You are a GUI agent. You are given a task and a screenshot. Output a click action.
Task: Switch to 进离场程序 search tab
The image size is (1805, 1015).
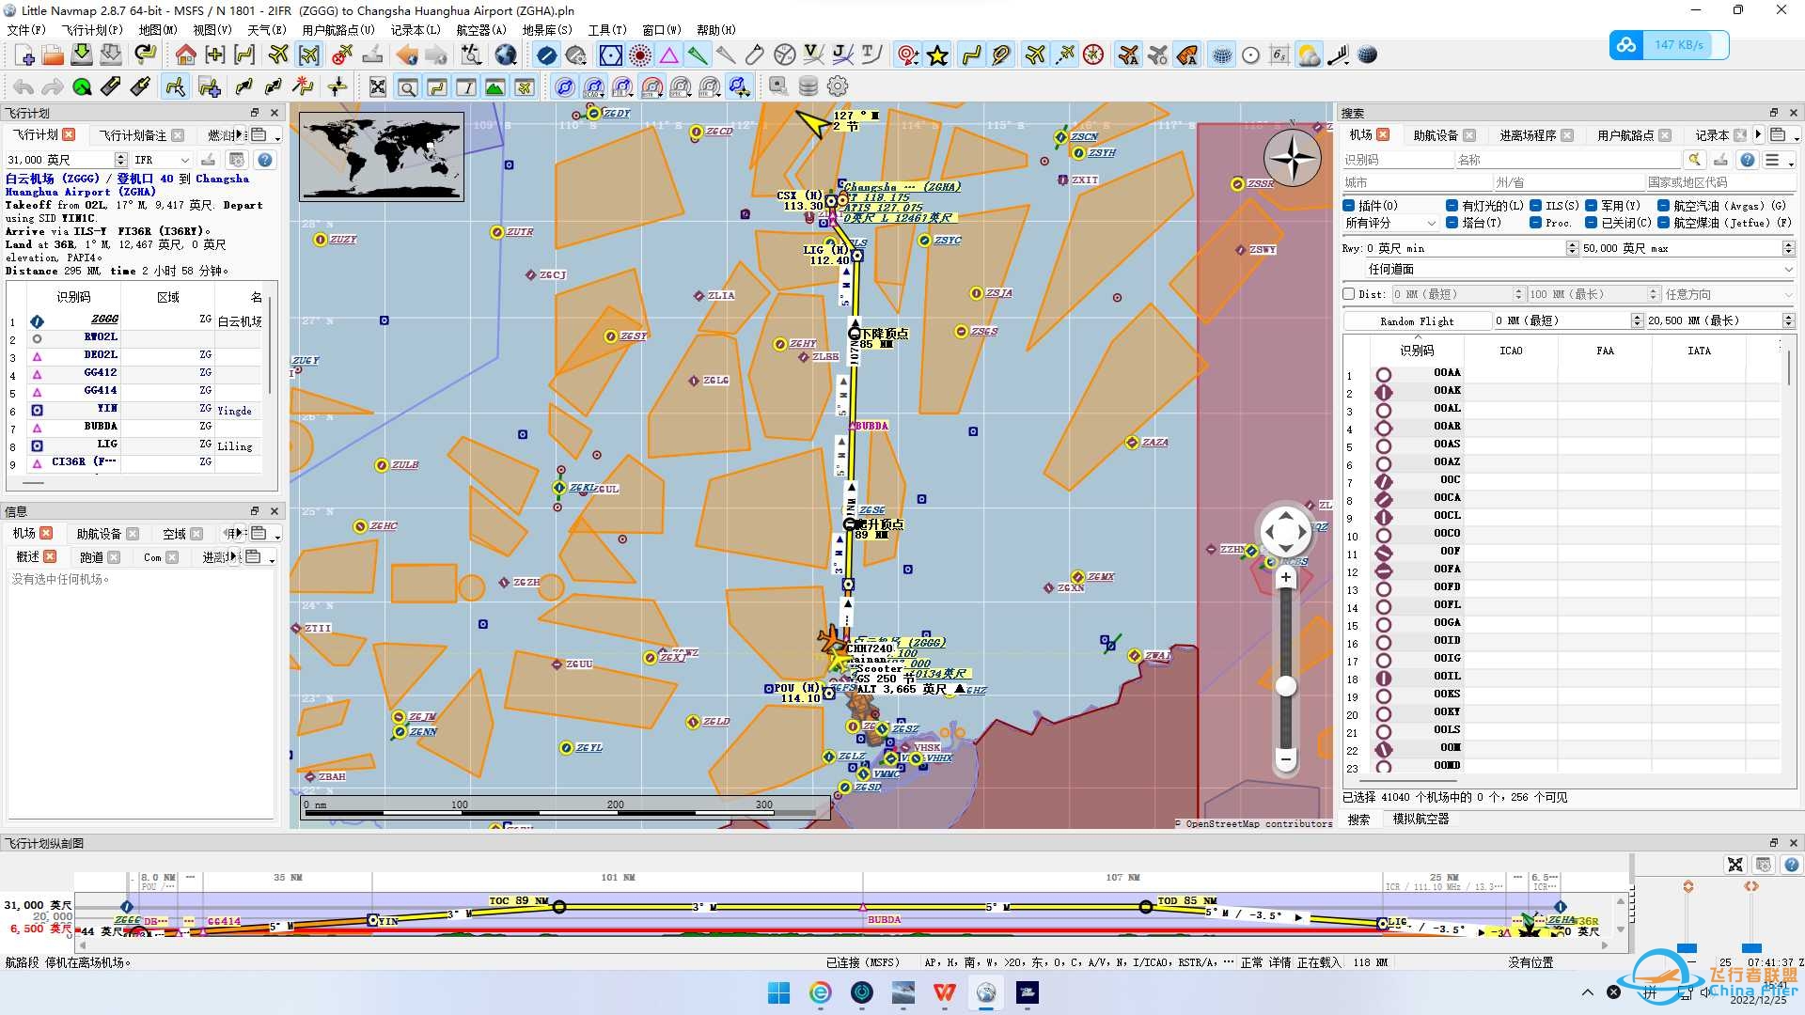1528,135
